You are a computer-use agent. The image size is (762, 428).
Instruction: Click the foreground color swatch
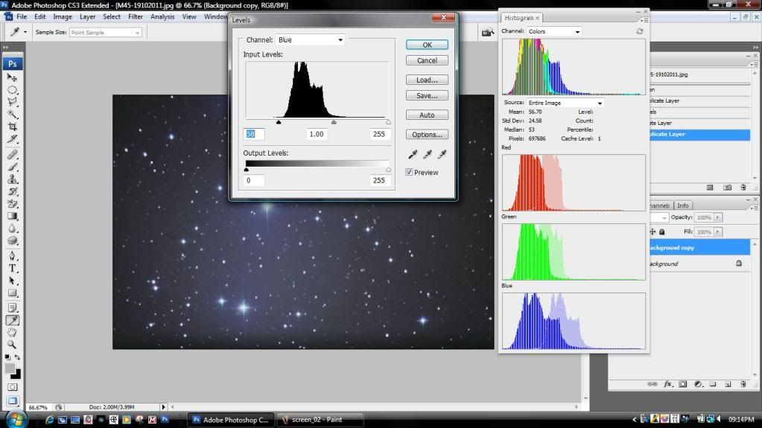pos(10,368)
